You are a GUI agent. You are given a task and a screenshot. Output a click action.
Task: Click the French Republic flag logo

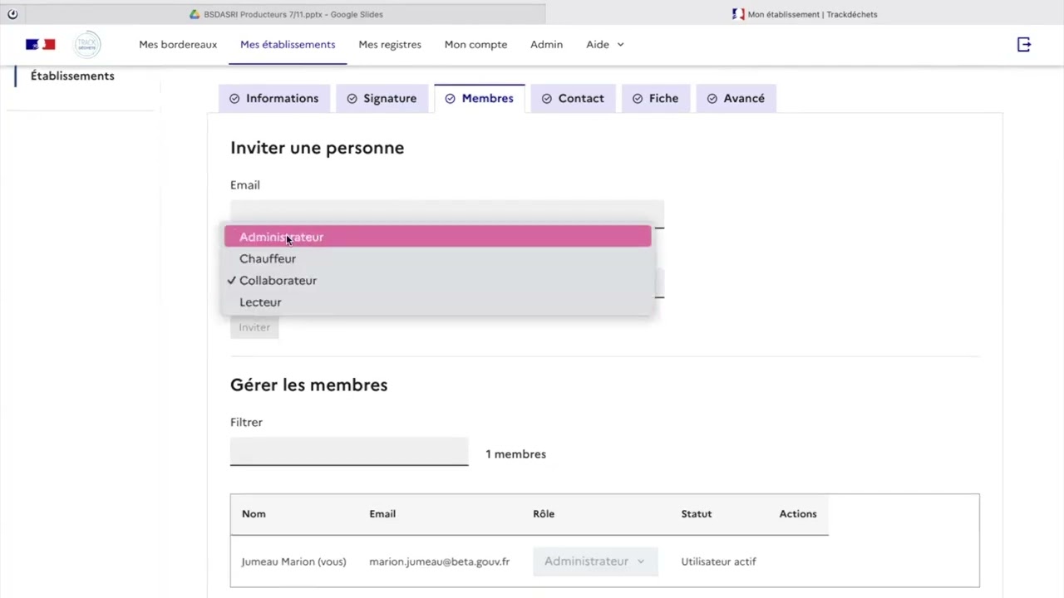[40, 45]
